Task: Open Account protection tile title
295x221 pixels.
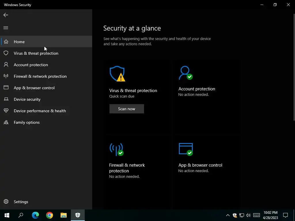Action: coord(196,89)
